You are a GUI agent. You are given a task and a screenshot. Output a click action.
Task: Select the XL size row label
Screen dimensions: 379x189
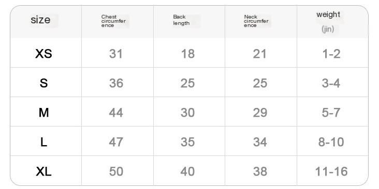coord(43,171)
